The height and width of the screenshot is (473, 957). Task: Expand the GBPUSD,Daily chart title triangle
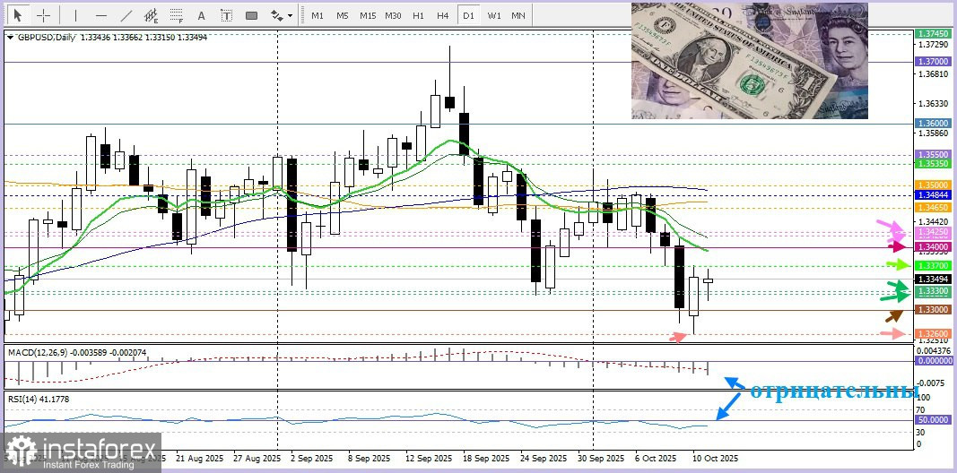click(x=10, y=38)
